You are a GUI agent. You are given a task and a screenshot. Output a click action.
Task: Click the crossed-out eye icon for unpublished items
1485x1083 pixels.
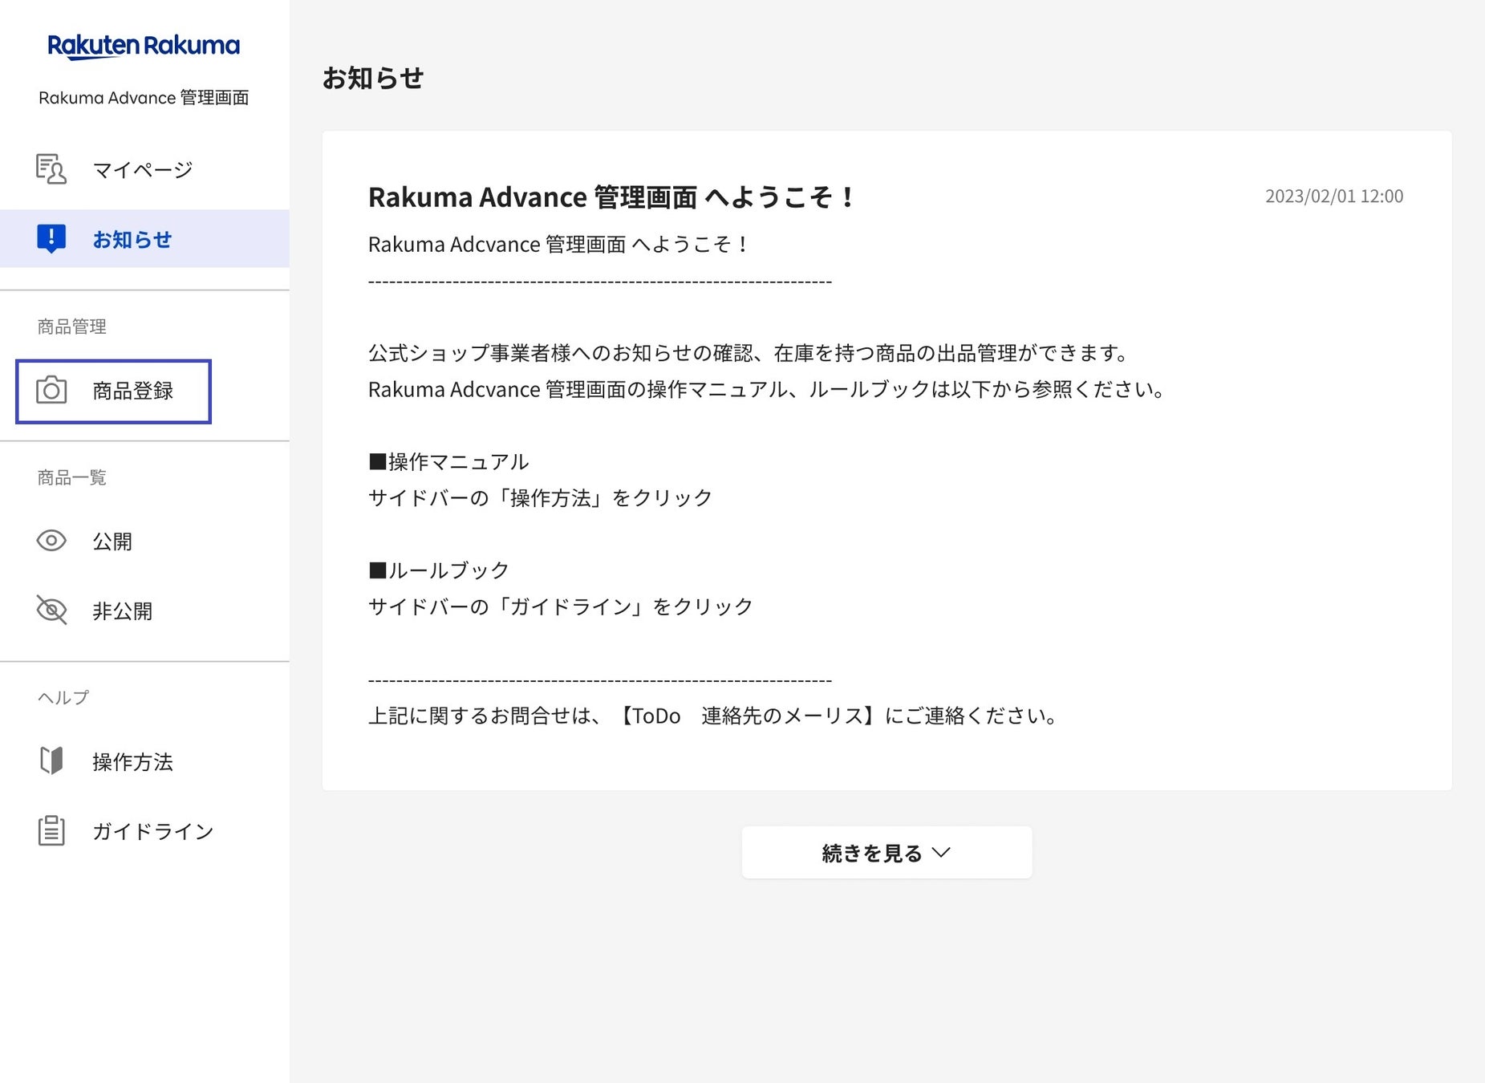(51, 610)
